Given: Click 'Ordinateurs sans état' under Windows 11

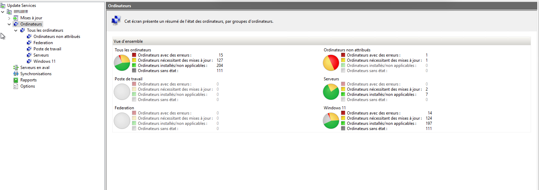Looking at the screenshot, I should (x=367, y=129).
